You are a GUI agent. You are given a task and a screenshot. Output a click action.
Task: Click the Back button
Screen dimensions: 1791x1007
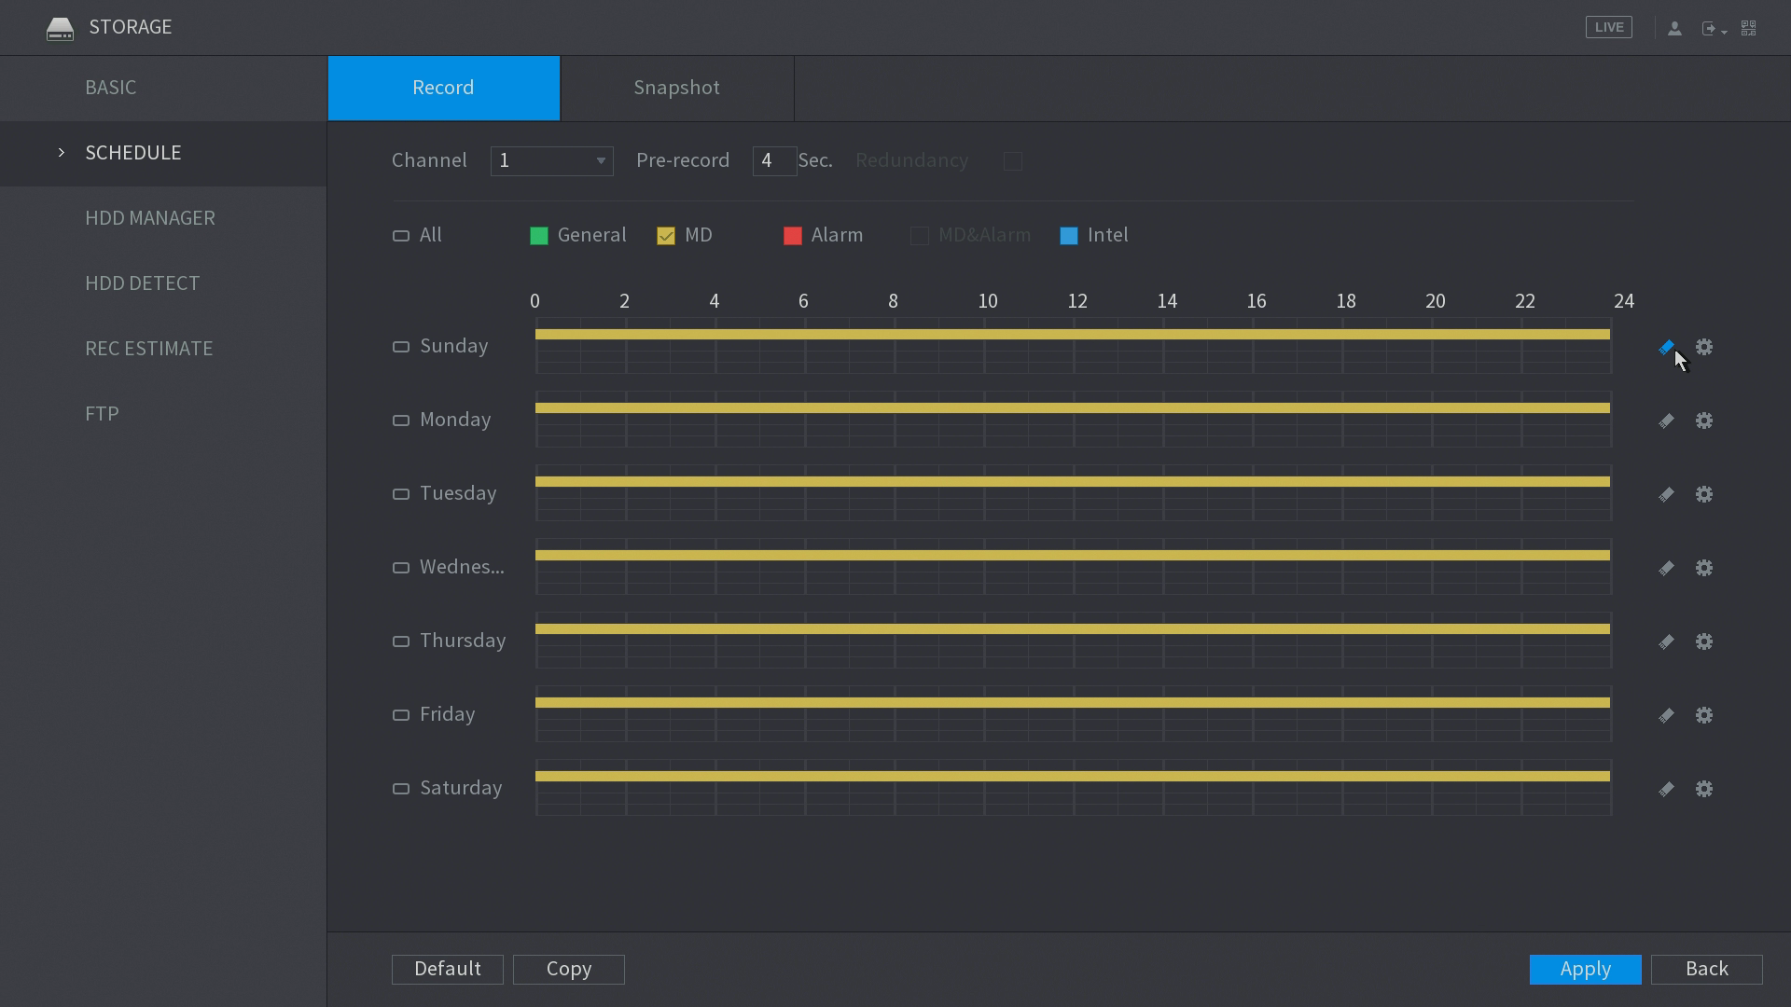1707,969
